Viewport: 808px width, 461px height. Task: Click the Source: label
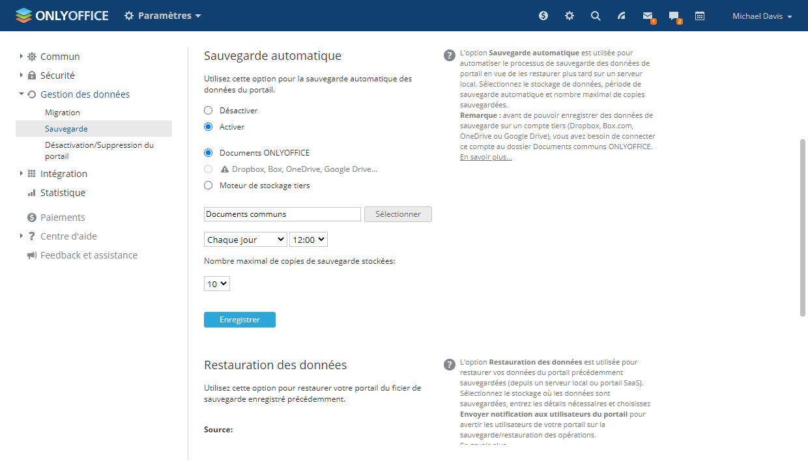218,430
